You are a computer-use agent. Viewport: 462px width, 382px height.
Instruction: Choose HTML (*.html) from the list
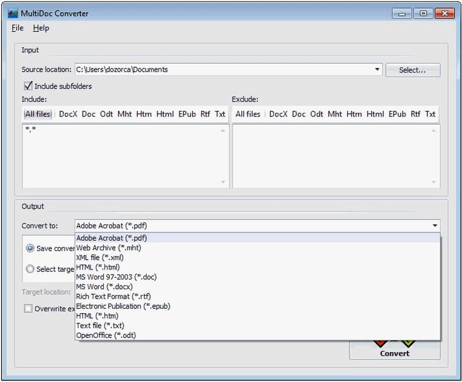[258, 267]
